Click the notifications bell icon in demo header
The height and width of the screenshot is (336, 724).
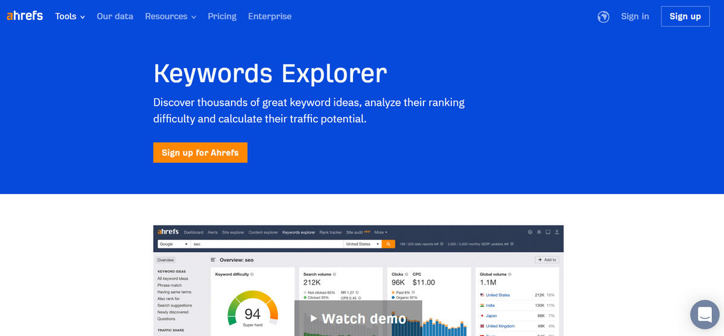539,232
